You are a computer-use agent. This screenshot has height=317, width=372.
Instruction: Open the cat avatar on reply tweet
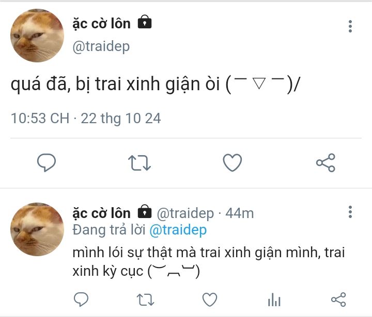[x=37, y=229]
